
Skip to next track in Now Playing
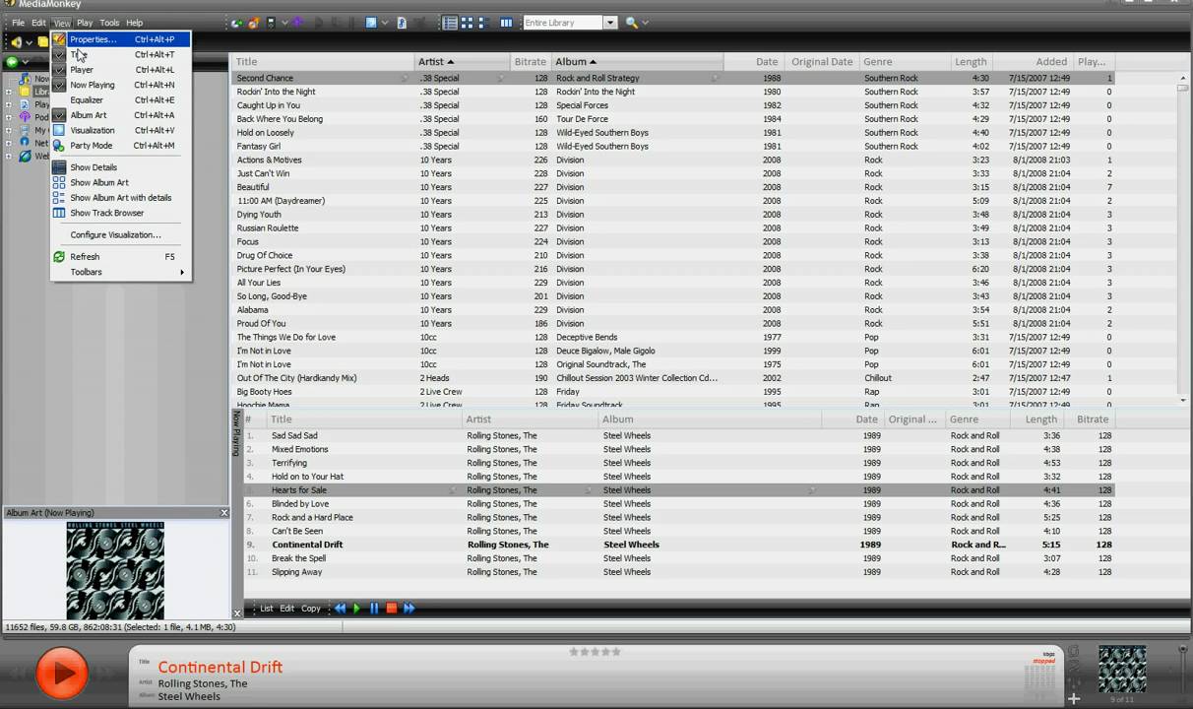[x=408, y=609]
